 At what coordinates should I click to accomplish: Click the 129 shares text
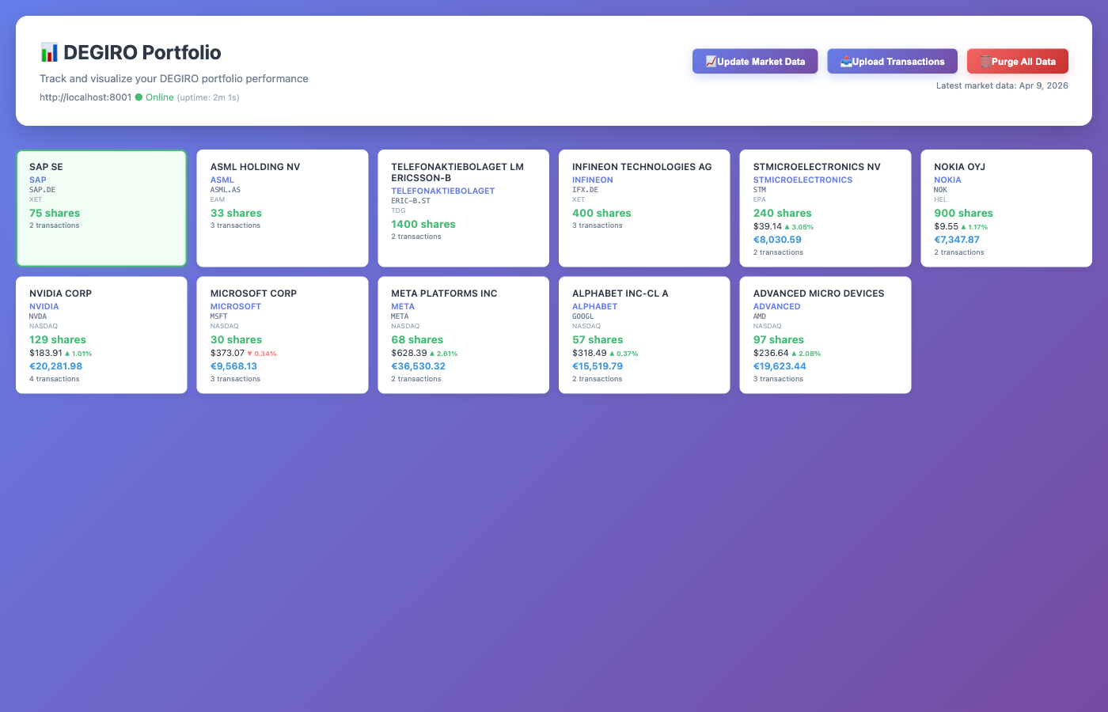[x=58, y=340]
